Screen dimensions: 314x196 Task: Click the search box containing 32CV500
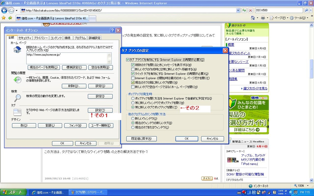pyautogui.click(x=279, y=10)
